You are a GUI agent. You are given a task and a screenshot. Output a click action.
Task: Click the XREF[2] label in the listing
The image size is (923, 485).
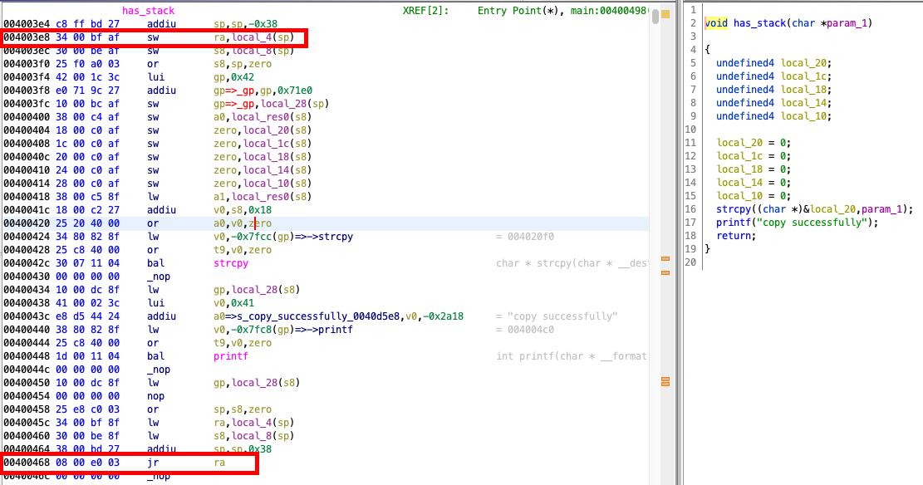tap(425, 11)
